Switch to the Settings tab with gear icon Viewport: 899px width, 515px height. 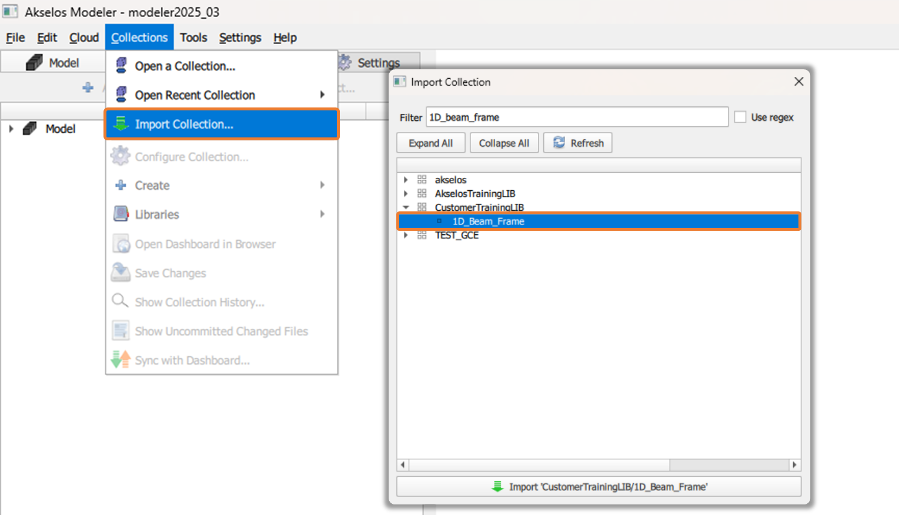[379, 62]
